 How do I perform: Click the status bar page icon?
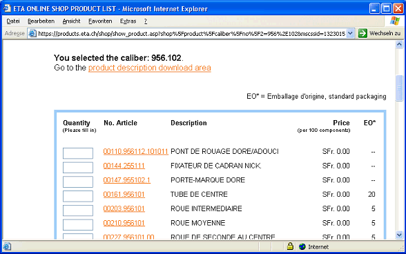(7, 246)
